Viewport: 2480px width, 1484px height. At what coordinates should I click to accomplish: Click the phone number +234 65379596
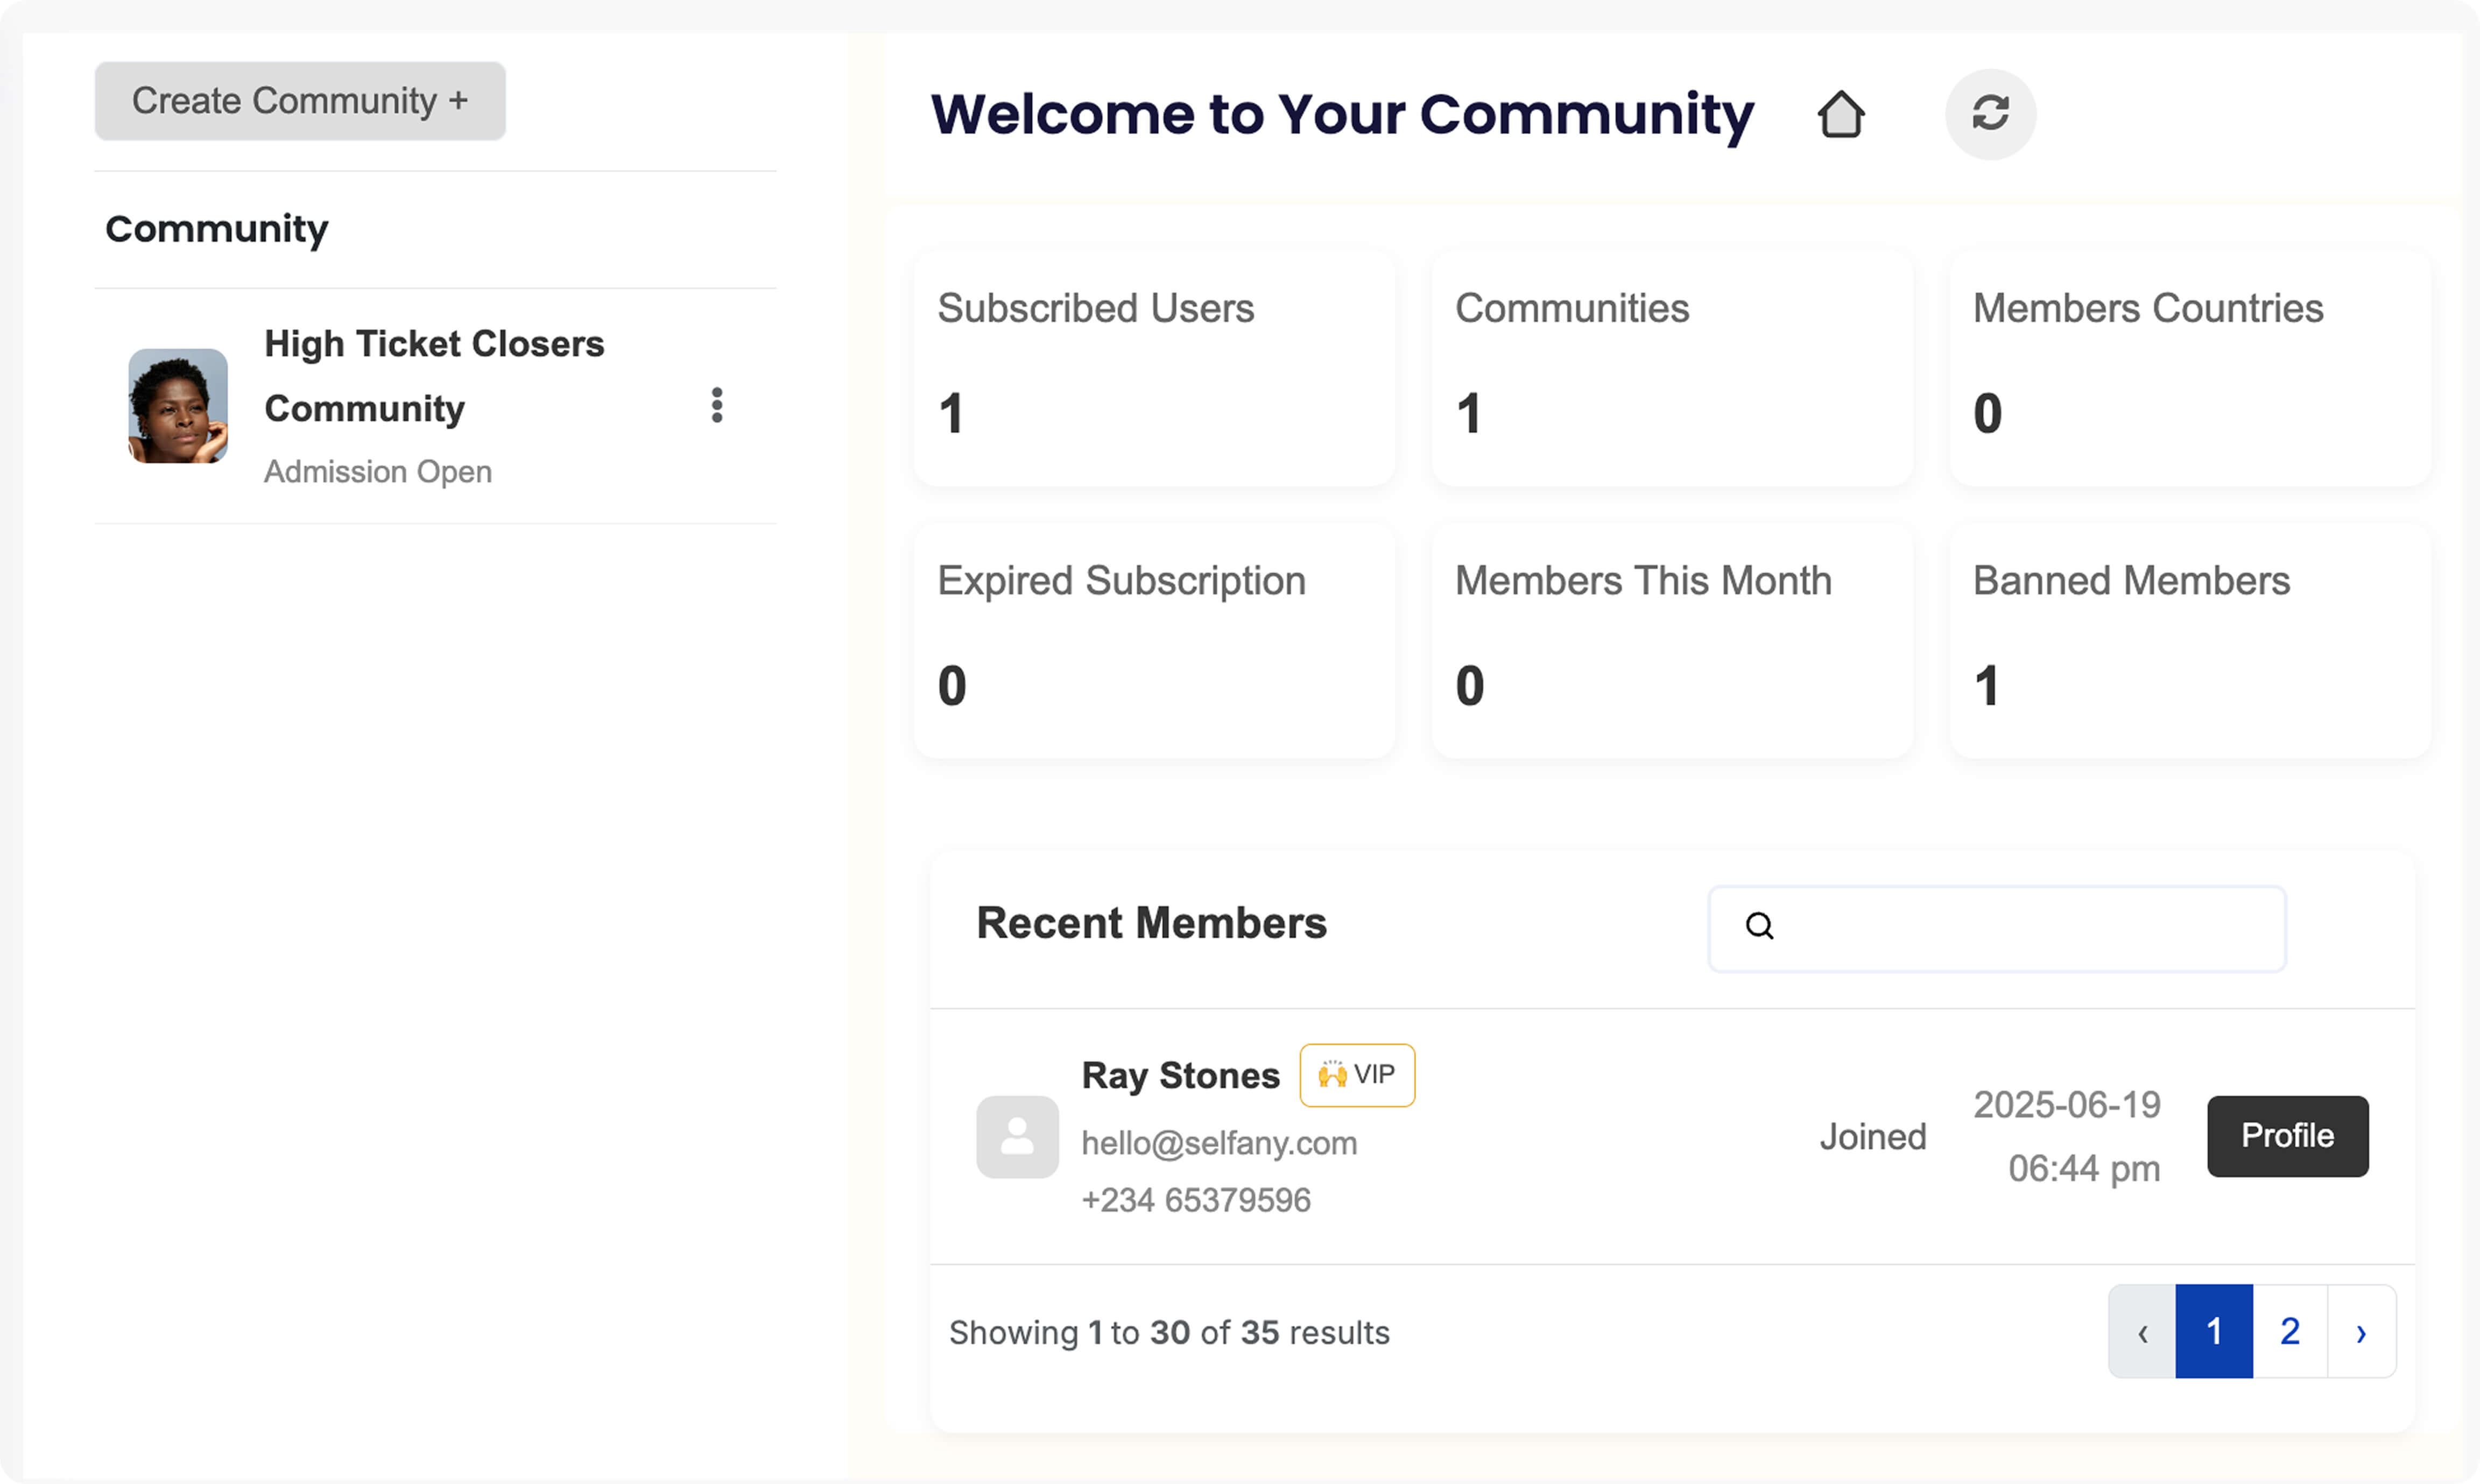coord(1196,1200)
